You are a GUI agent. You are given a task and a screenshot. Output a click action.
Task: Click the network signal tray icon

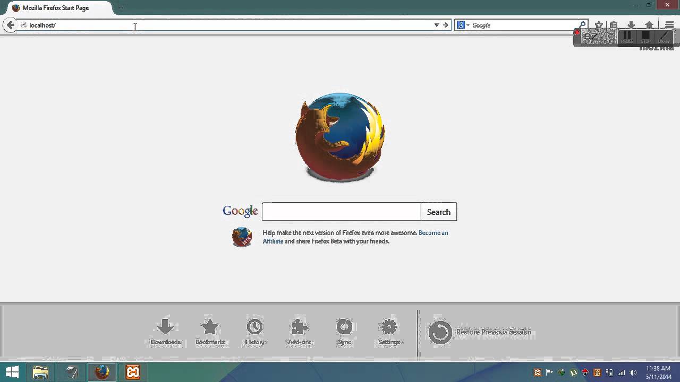[x=621, y=372]
